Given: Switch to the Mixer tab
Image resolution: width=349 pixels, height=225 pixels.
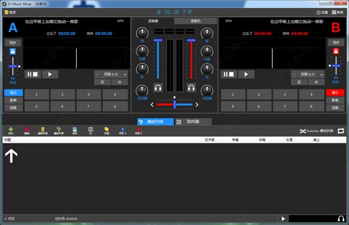Looking at the screenshot, I should [153, 21].
